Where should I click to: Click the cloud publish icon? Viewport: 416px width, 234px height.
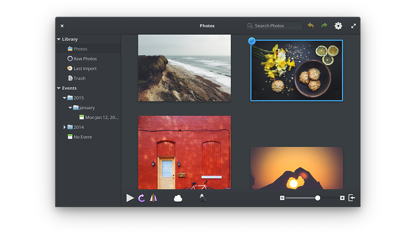click(x=178, y=198)
